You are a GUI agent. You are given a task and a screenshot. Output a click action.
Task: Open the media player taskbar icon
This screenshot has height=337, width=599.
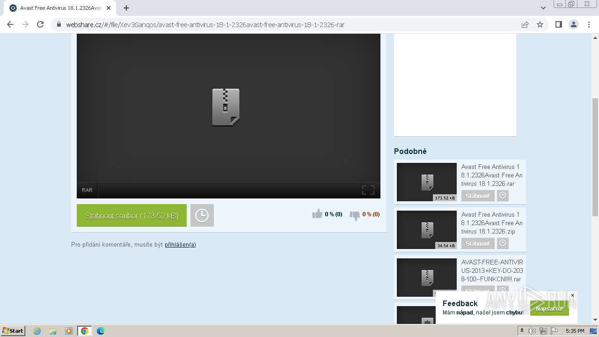69,331
